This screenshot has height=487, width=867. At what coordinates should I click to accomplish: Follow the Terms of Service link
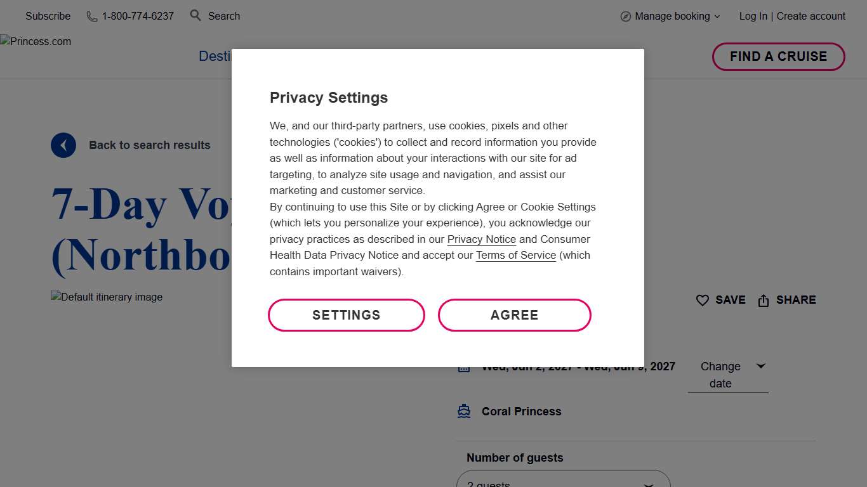pyautogui.click(x=516, y=256)
